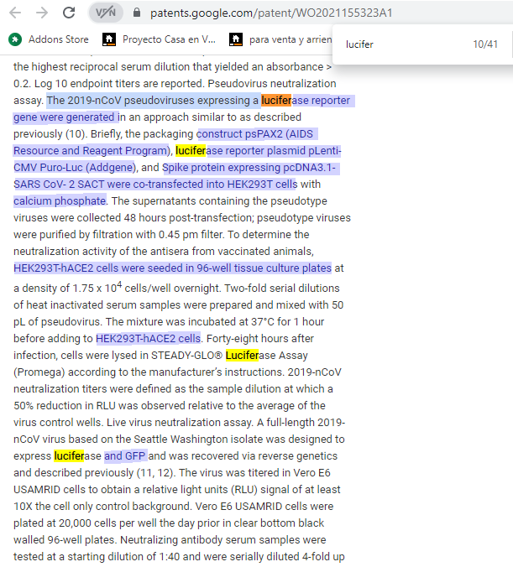Image resolution: width=513 pixels, height=567 pixels.
Task: Click the Addons Store bookmark icon
Action: (15, 39)
